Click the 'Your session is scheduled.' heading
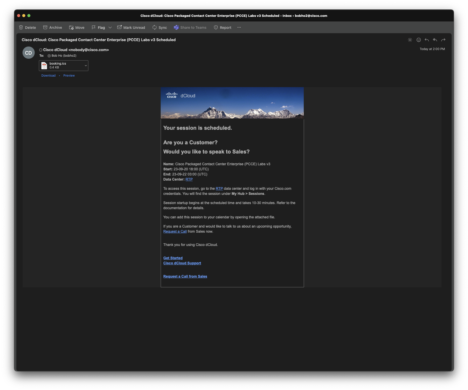This screenshot has width=468, height=390. tap(198, 128)
